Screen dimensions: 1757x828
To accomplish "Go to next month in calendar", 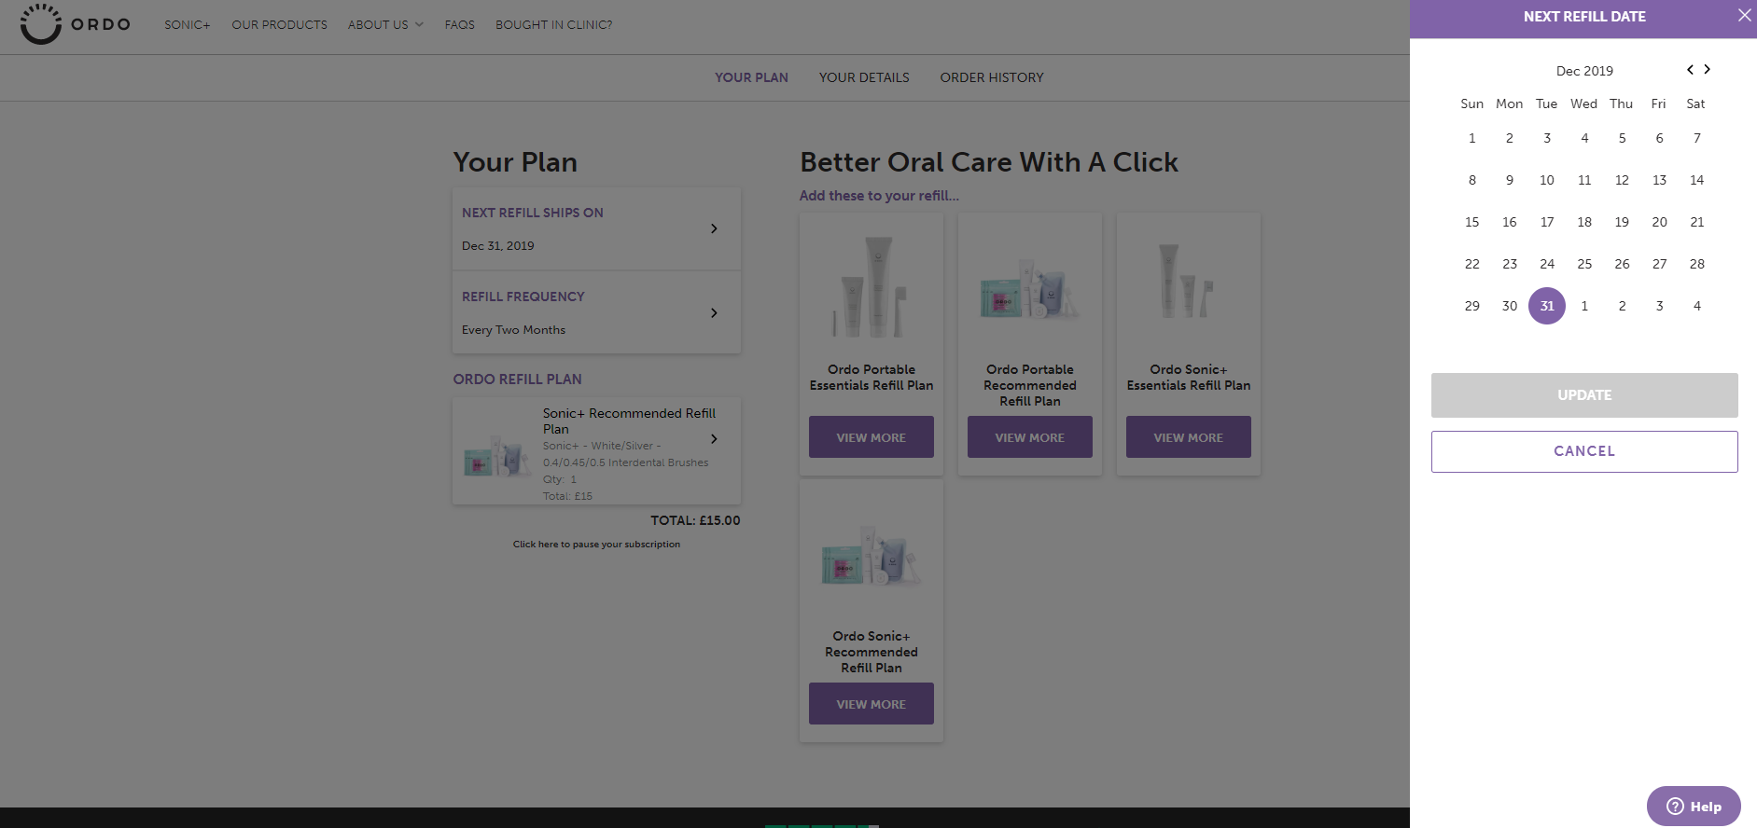I will (1708, 69).
